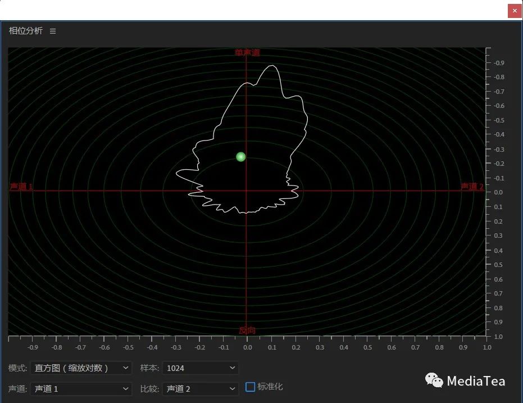
Task: Open the 比较 dropdown set to 声道 2
Action: (x=201, y=388)
